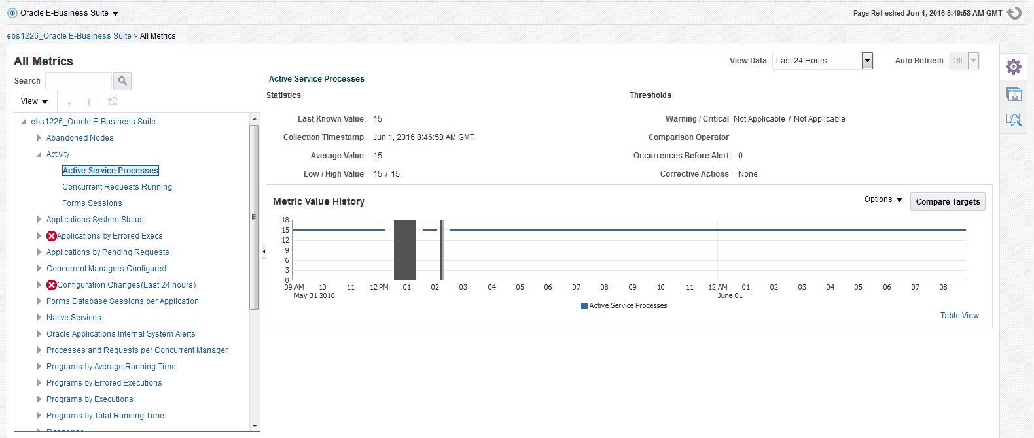Screen dimensions: 1034x438
Task: Expand the Native Services node
Action: [x=39, y=318]
